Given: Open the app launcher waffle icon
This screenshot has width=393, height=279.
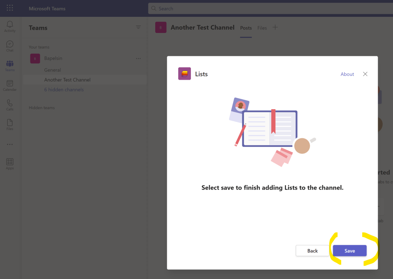Looking at the screenshot, I should [10, 8].
